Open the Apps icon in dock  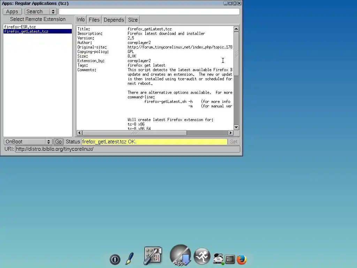(x=180, y=255)
